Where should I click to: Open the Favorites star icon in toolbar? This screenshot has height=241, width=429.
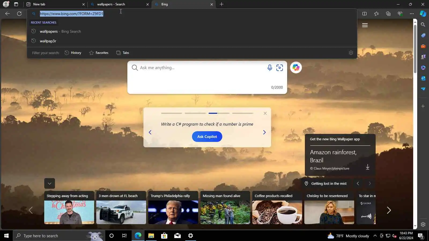(x=376, y=14)
